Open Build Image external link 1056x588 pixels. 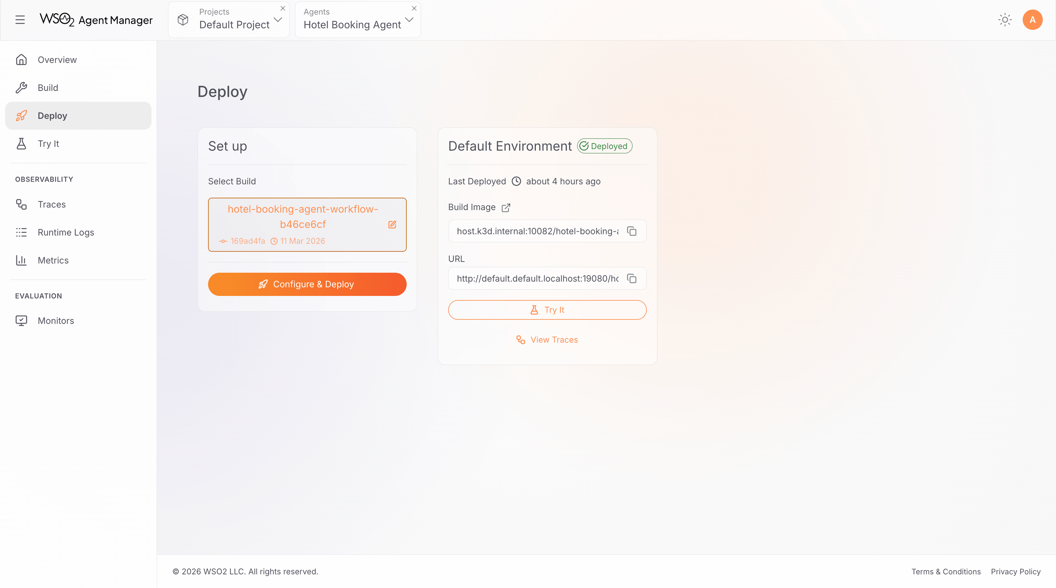(506, 208)
